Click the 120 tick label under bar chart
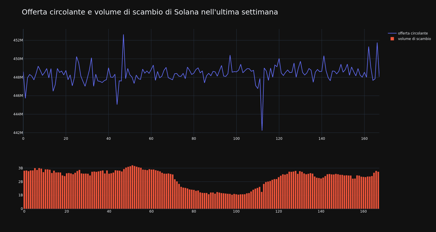 coord(278,212)
